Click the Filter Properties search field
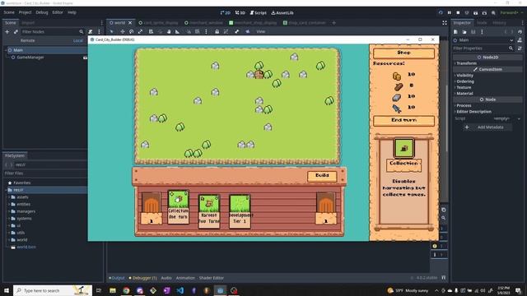Viewport: 527px width, 296px height. tap(483, 49)
